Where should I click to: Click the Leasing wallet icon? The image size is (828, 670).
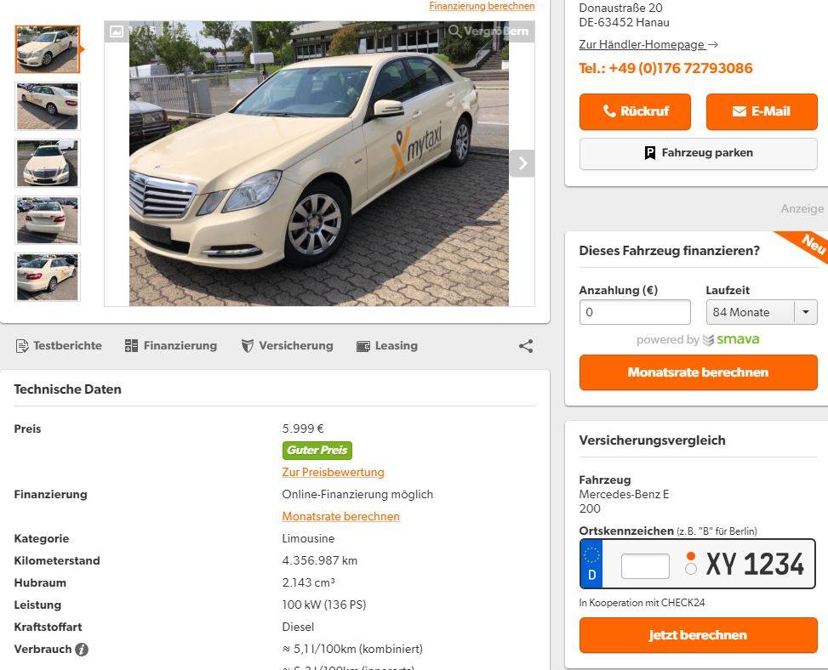click(363, 346)
